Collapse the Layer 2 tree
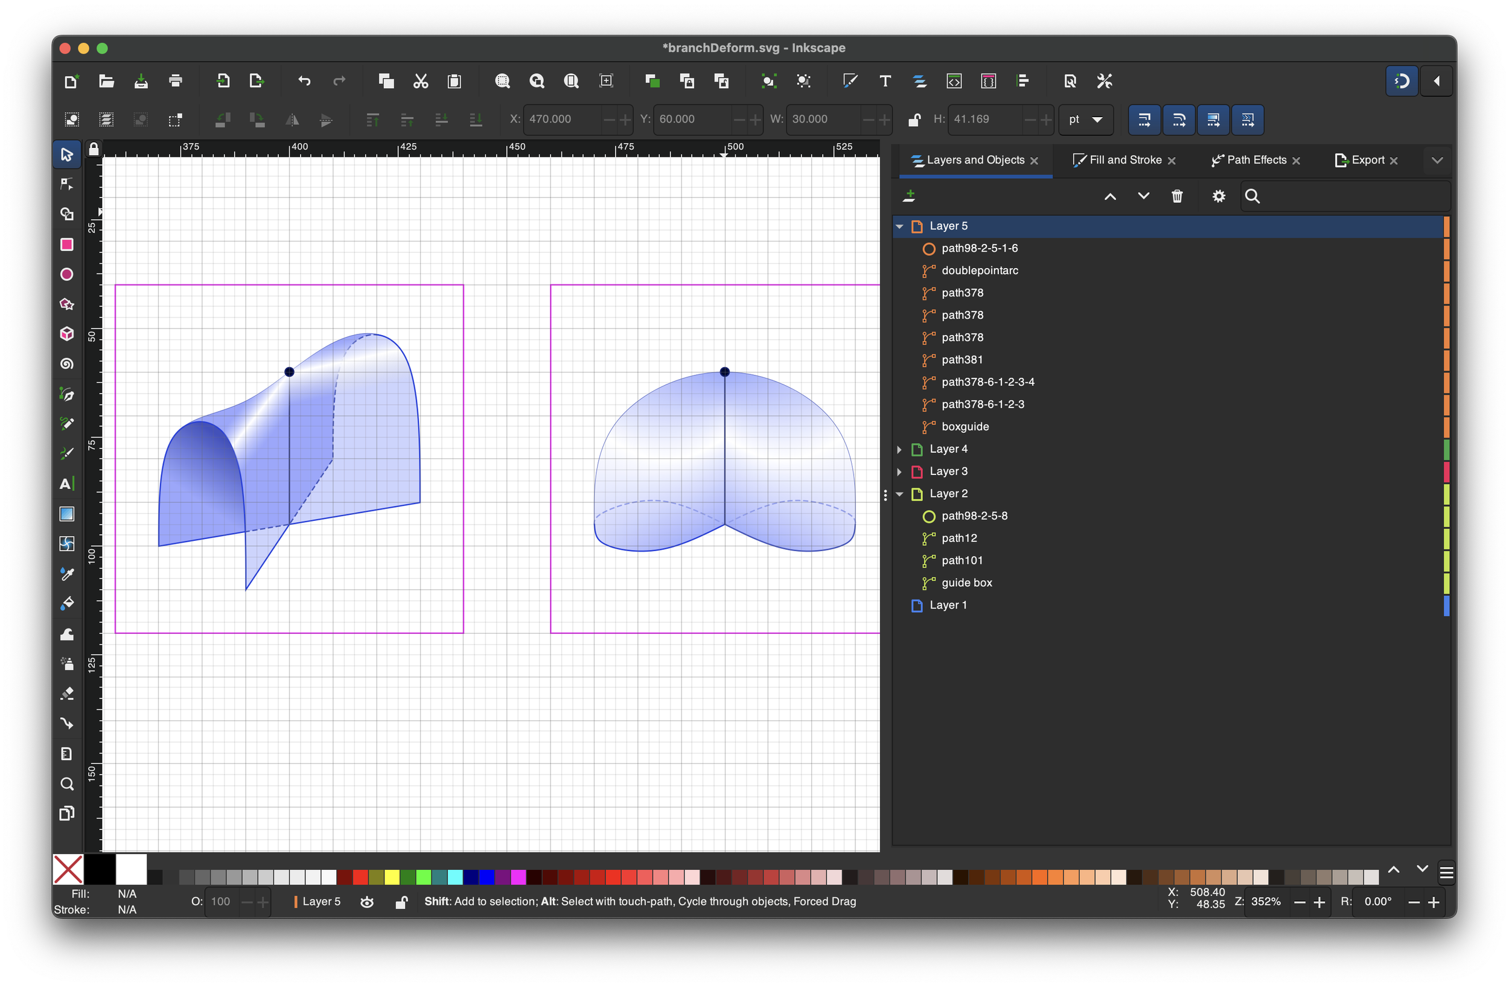The height and width of the screenshot is (987, 1509). coord(899,494)
